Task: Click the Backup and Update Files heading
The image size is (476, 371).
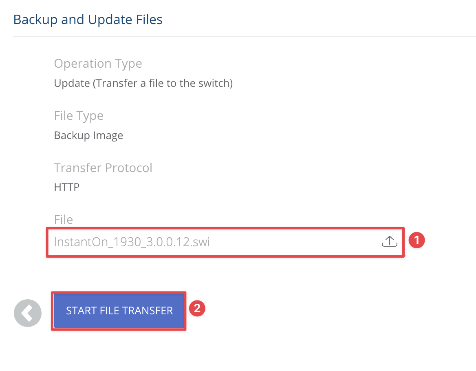Action: (x=88, y=20)
